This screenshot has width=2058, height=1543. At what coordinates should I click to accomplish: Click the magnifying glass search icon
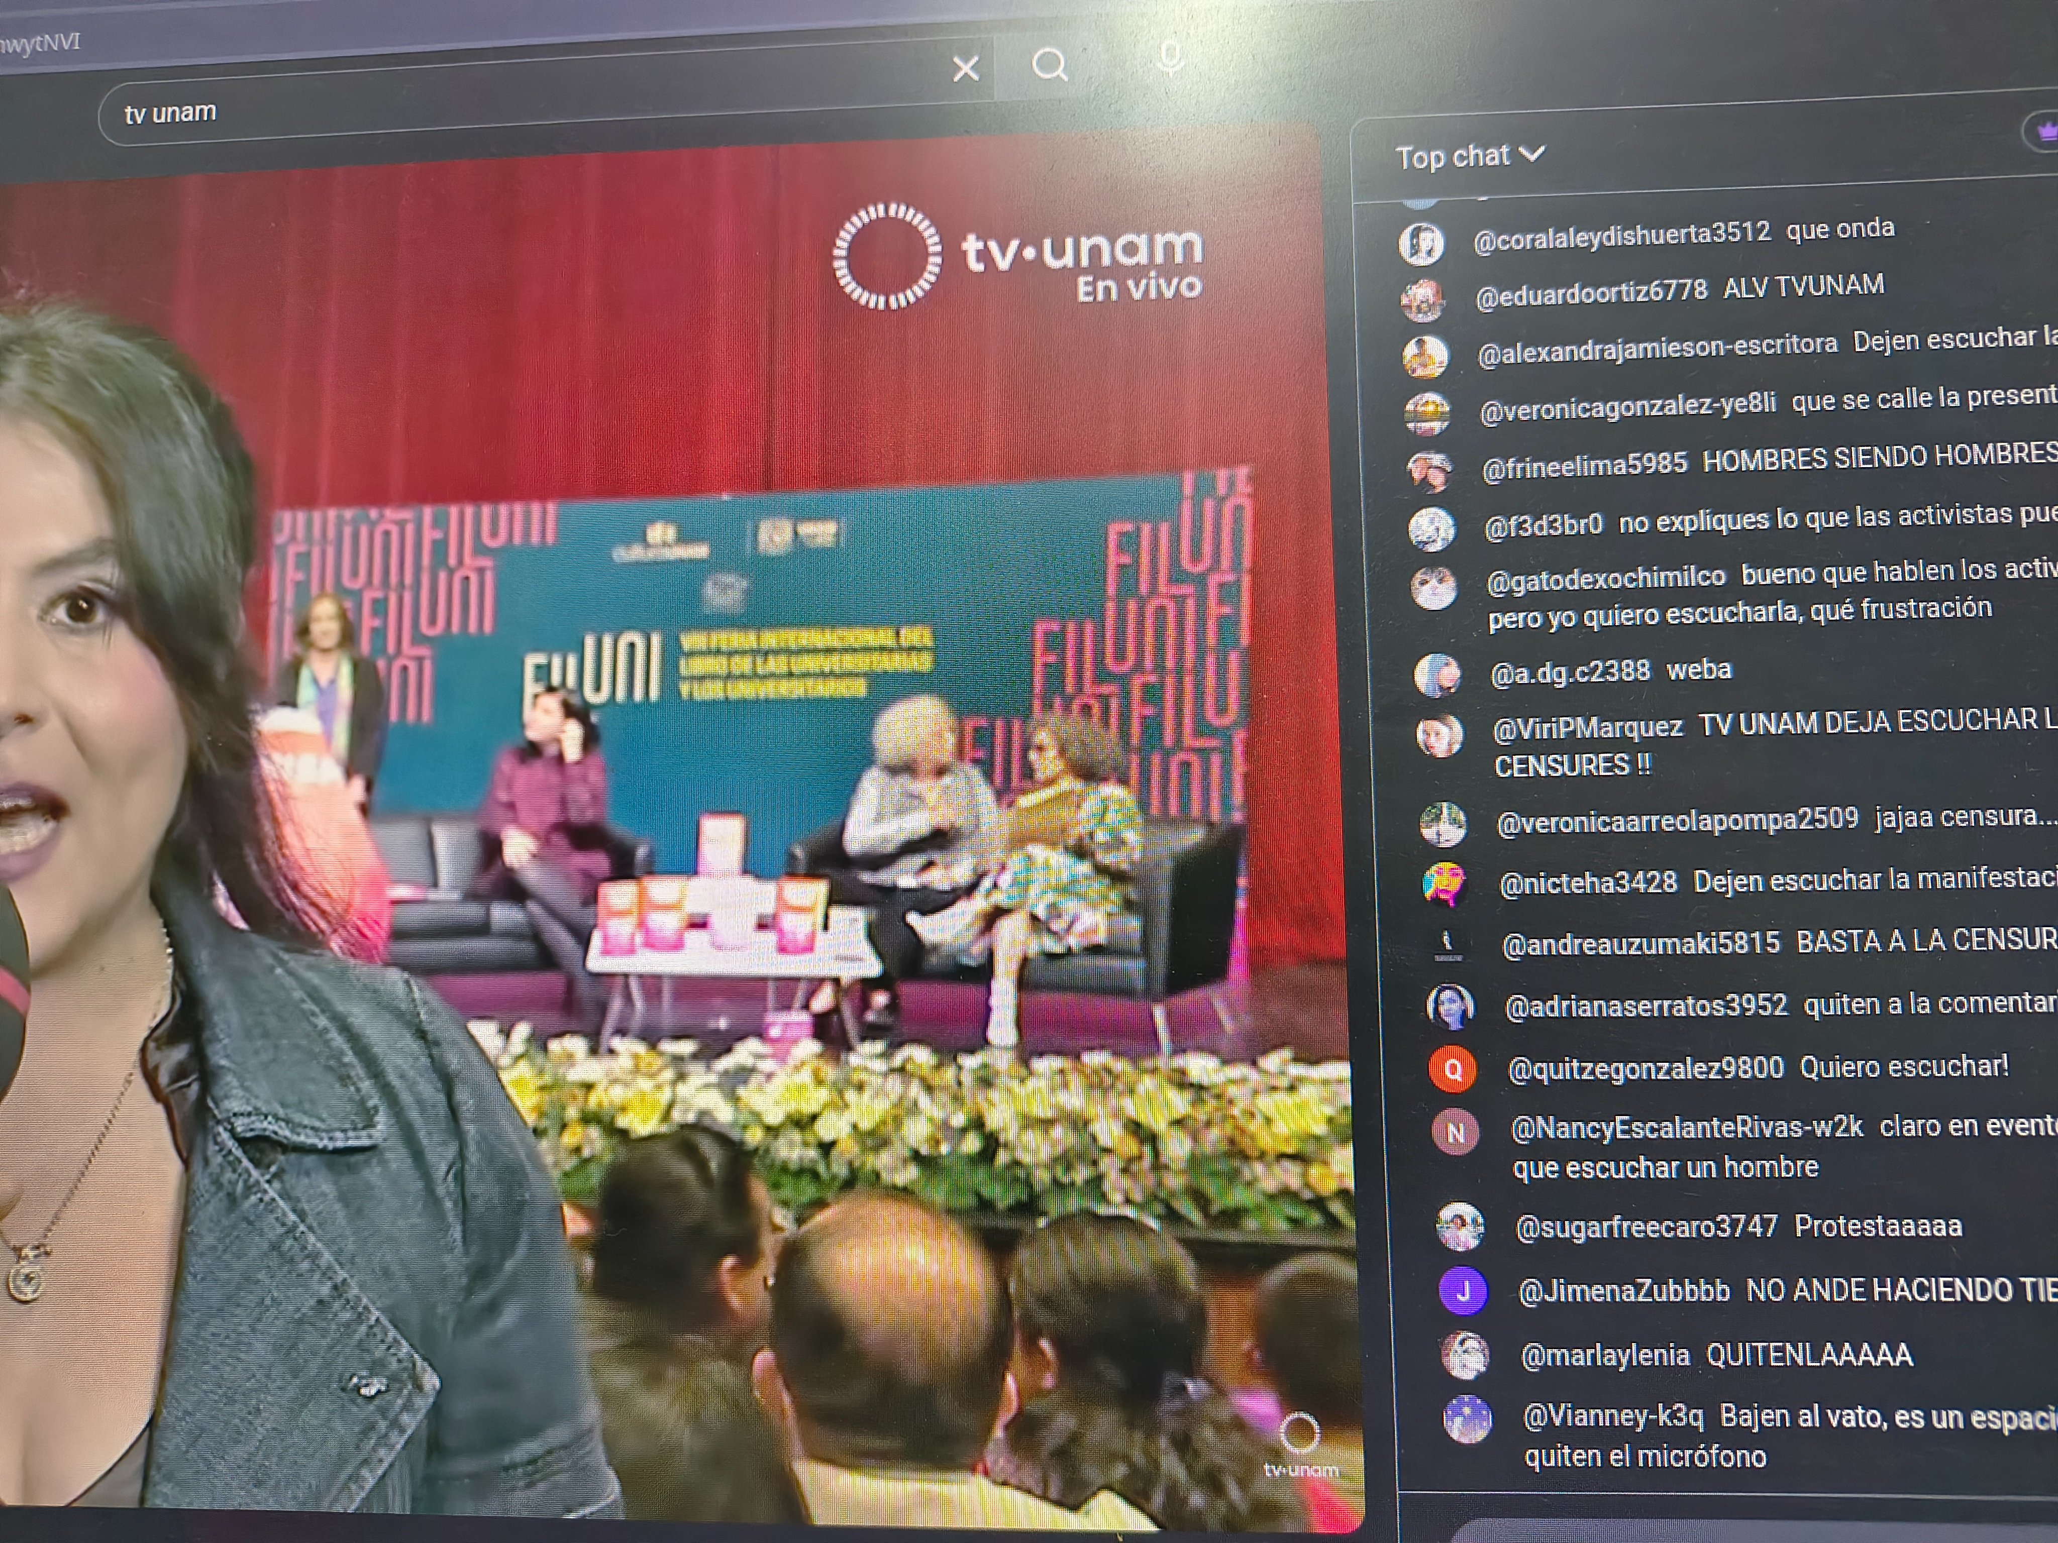point(1050,64)
